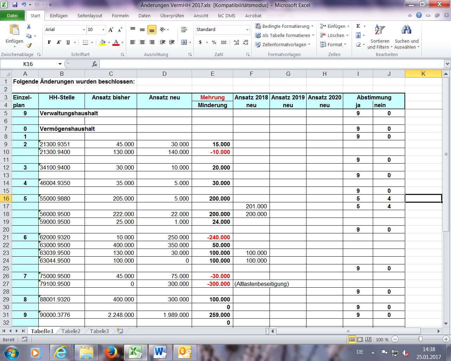The image size is (451, 361).
Task: Click the text orientation icon
Action: click(162, 30)
